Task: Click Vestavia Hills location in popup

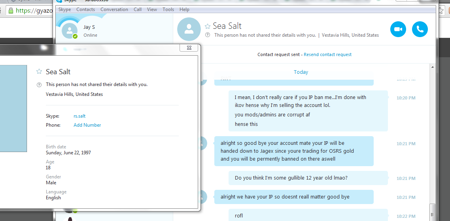Action: pyautogui.click(x=74, y=94)
